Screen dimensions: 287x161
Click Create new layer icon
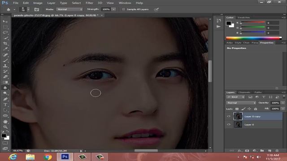(x=270, y=151)
